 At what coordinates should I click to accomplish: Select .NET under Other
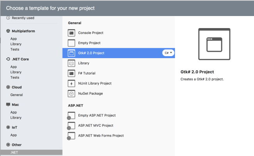tap(31, 152)
